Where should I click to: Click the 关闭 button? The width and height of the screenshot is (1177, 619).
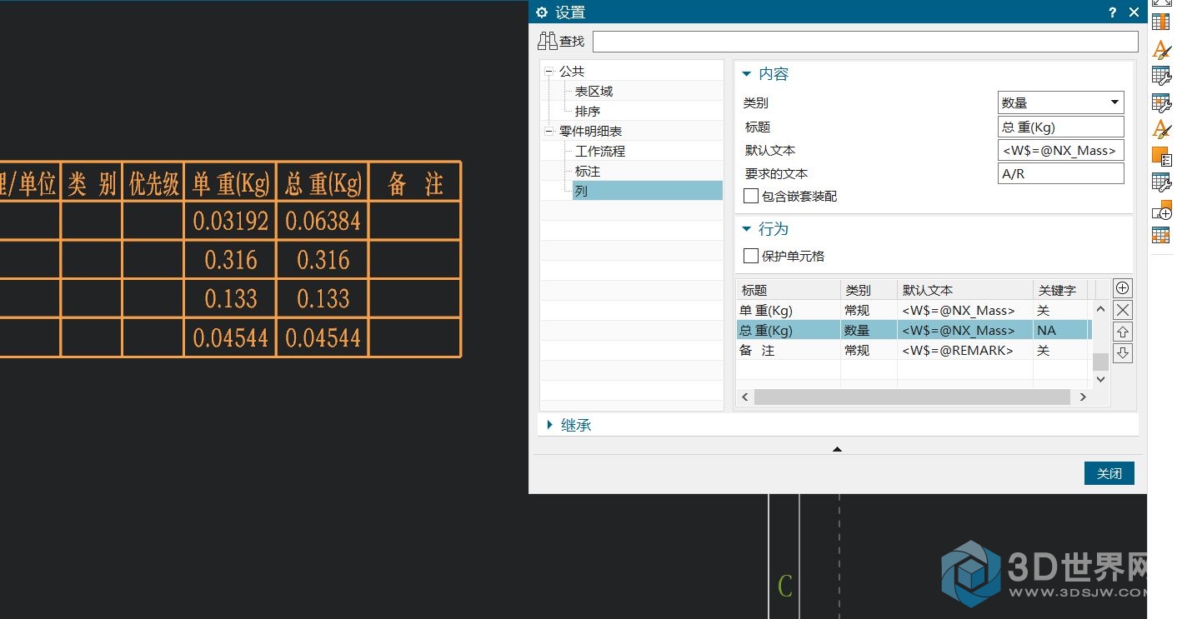point(1109,473)
